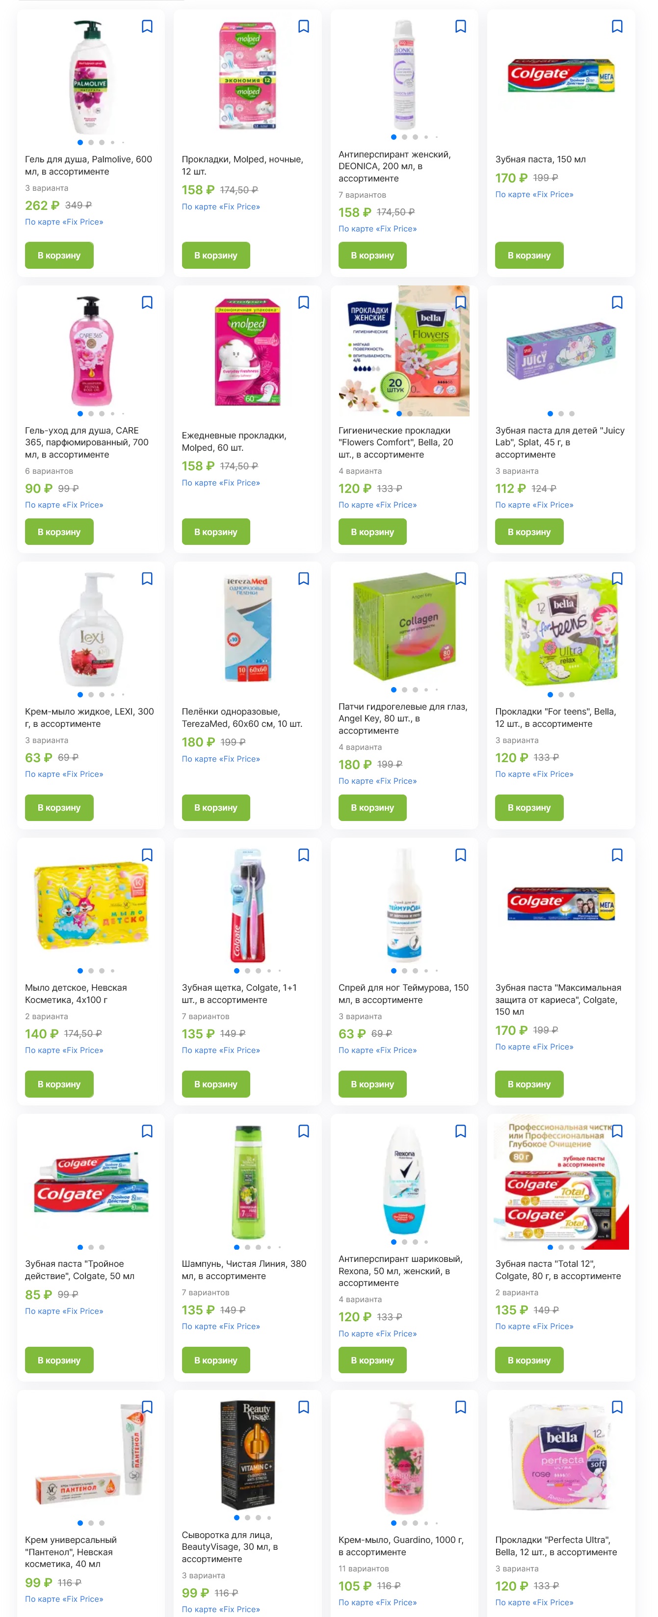Bookmark Bella Perfecta Ultra pads
Image resolution: width=658 pixels, height=1617 pixels.
617,1408
